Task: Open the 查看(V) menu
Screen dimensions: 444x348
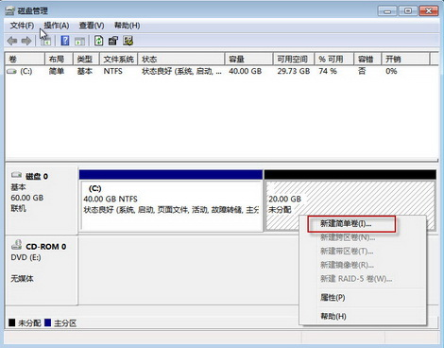Action: 92,26
